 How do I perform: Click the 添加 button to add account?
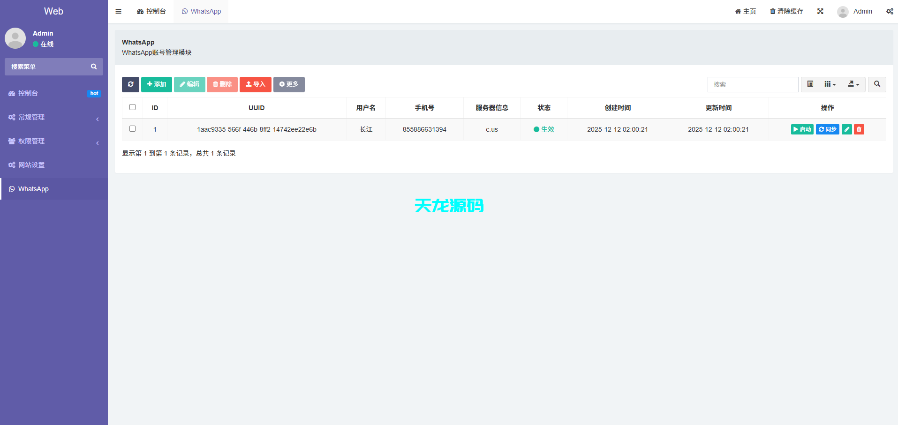(156, 84)
